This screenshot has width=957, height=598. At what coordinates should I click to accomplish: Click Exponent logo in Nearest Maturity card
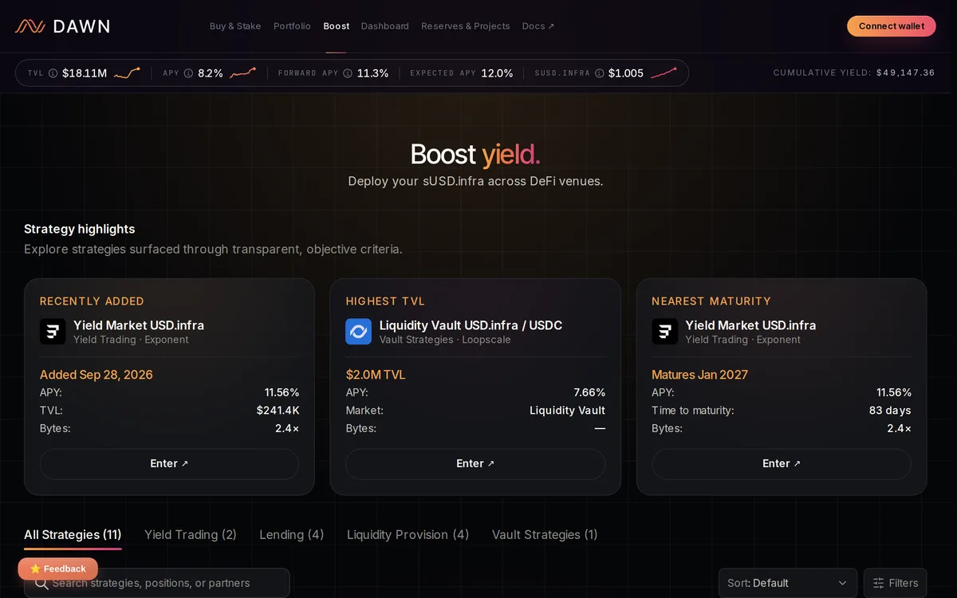tap(664, 332)
